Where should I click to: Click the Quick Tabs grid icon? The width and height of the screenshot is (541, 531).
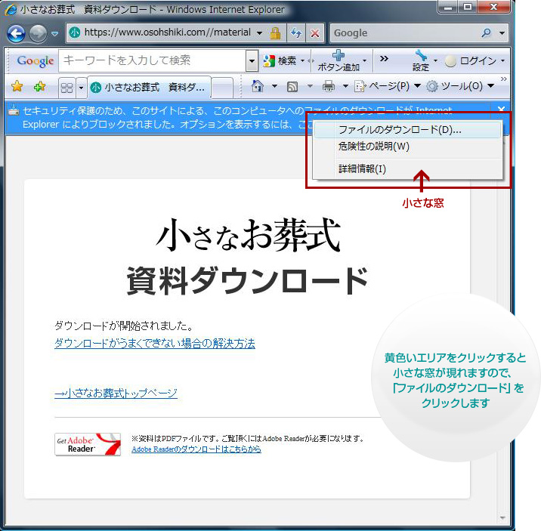pos(67,88)
